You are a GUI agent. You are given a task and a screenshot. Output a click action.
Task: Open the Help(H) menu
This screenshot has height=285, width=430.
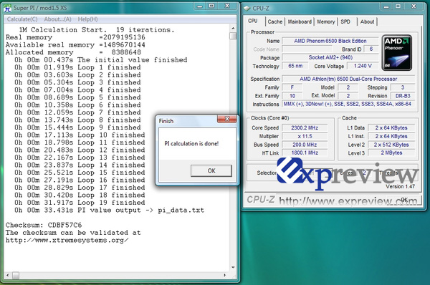click(87, 19)
